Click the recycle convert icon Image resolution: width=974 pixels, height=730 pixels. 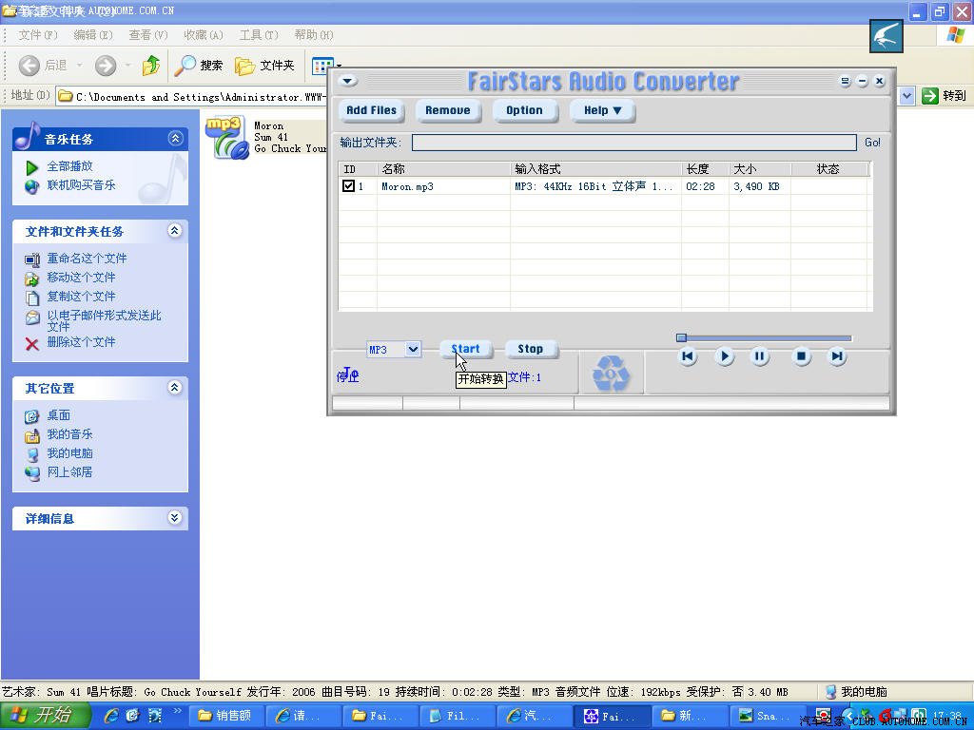tap(611, 374)
